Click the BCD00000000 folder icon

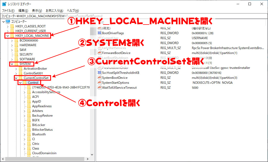[16, 40]
